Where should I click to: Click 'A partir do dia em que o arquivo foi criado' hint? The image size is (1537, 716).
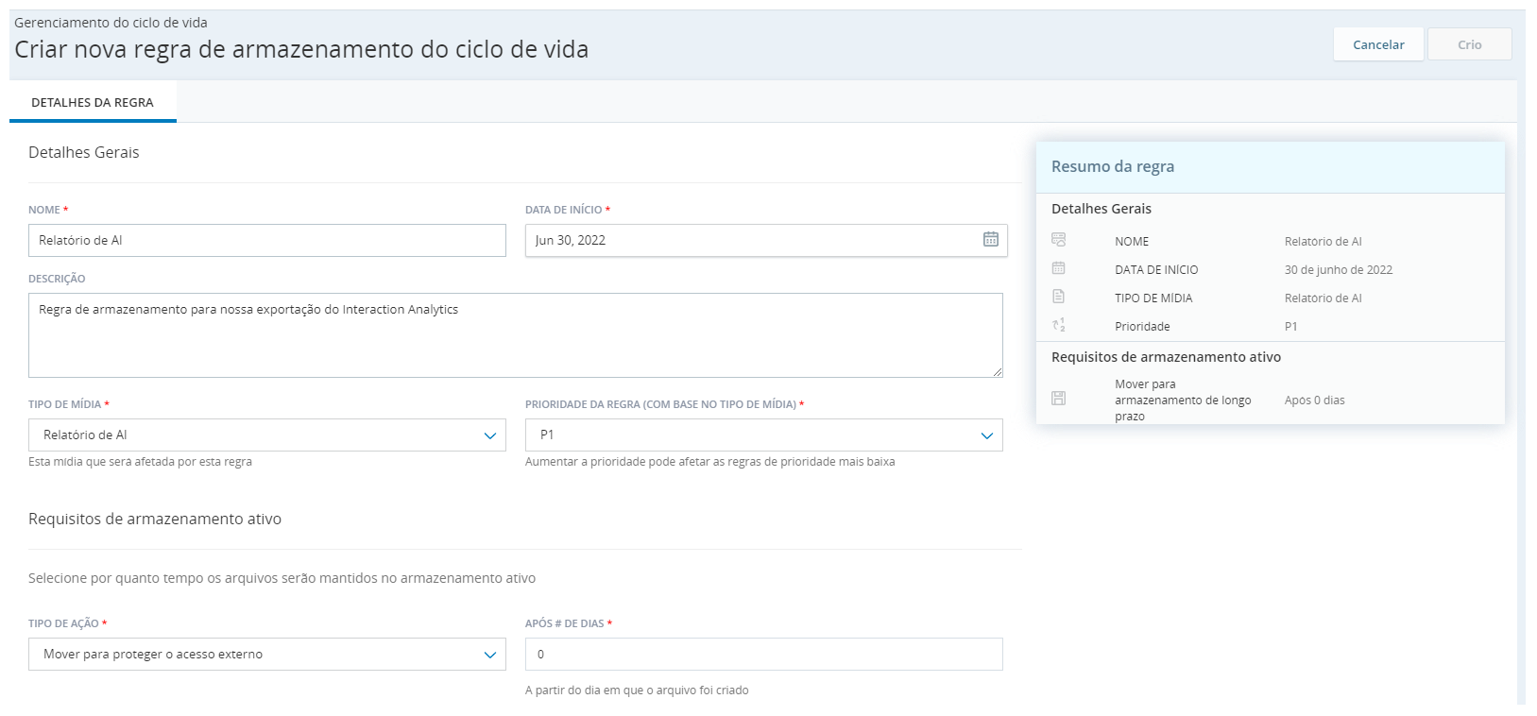(x=637, y=690)
